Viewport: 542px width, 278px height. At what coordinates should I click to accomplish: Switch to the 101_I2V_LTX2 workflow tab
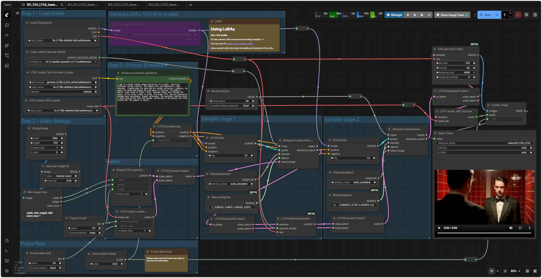point(83,5)
